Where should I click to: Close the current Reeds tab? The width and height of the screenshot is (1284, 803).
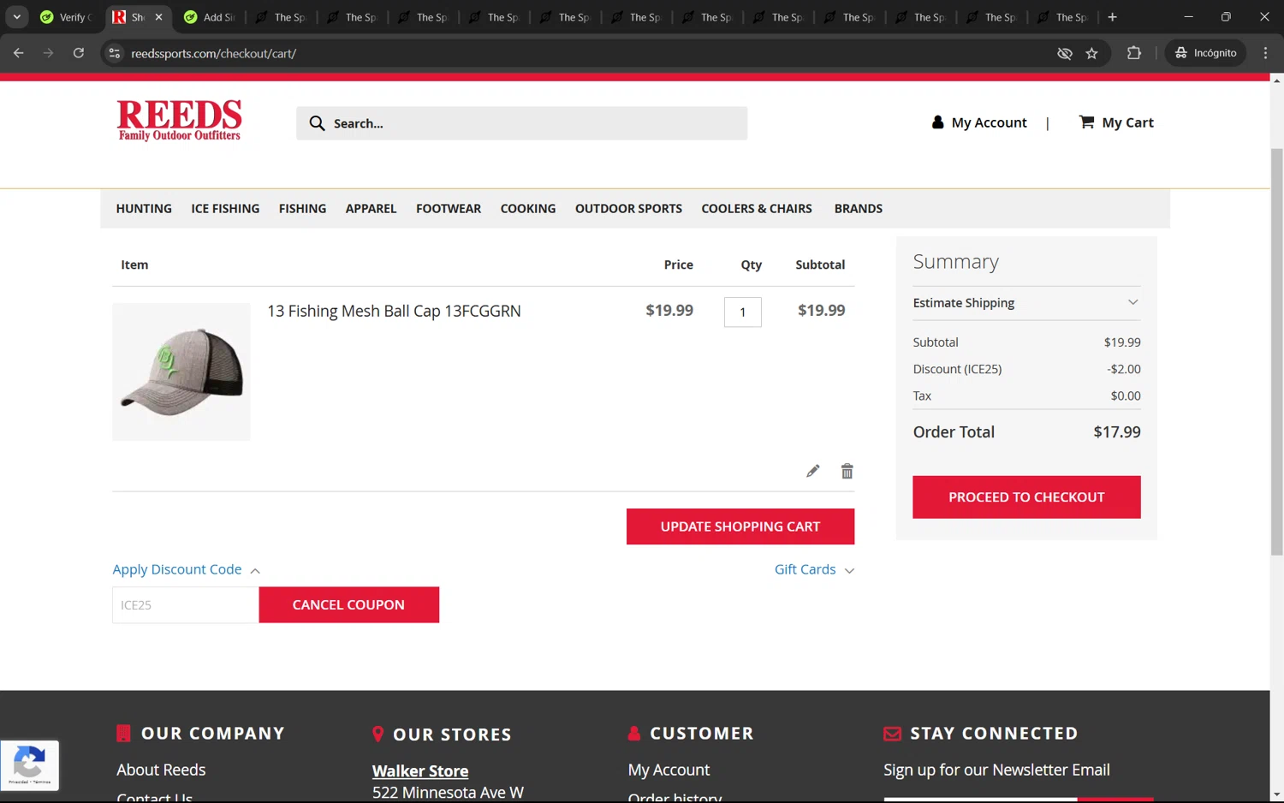158,17
